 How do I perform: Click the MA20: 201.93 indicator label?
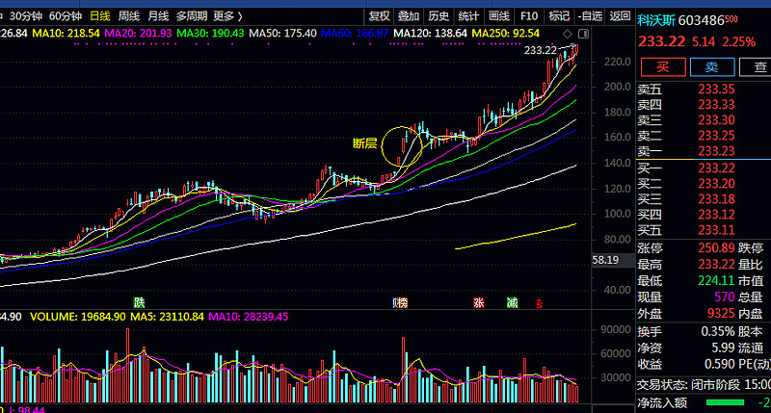pos(138,34)
